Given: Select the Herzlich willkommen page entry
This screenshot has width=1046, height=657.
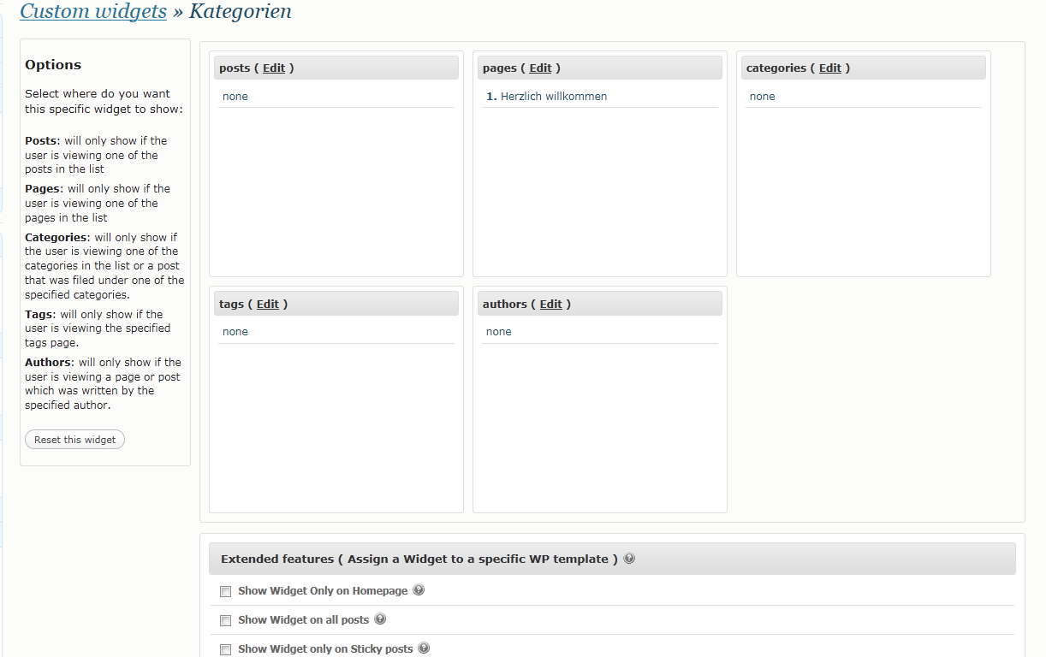Looking at the screenshot, I should (x=554, y=97).
